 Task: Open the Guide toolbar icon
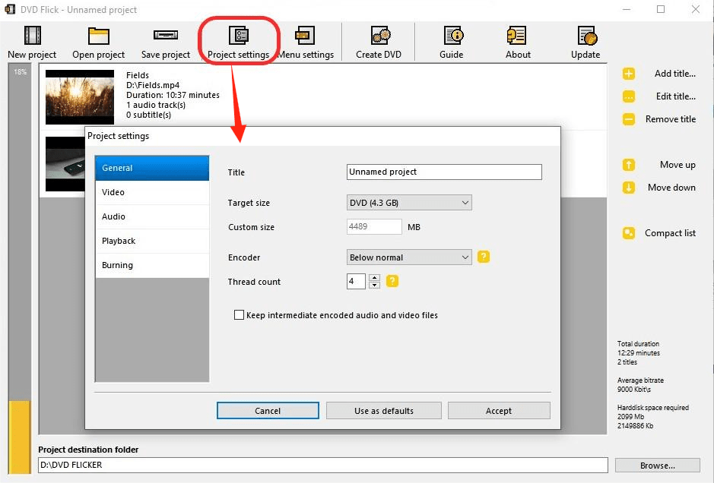tap(452, 36)
